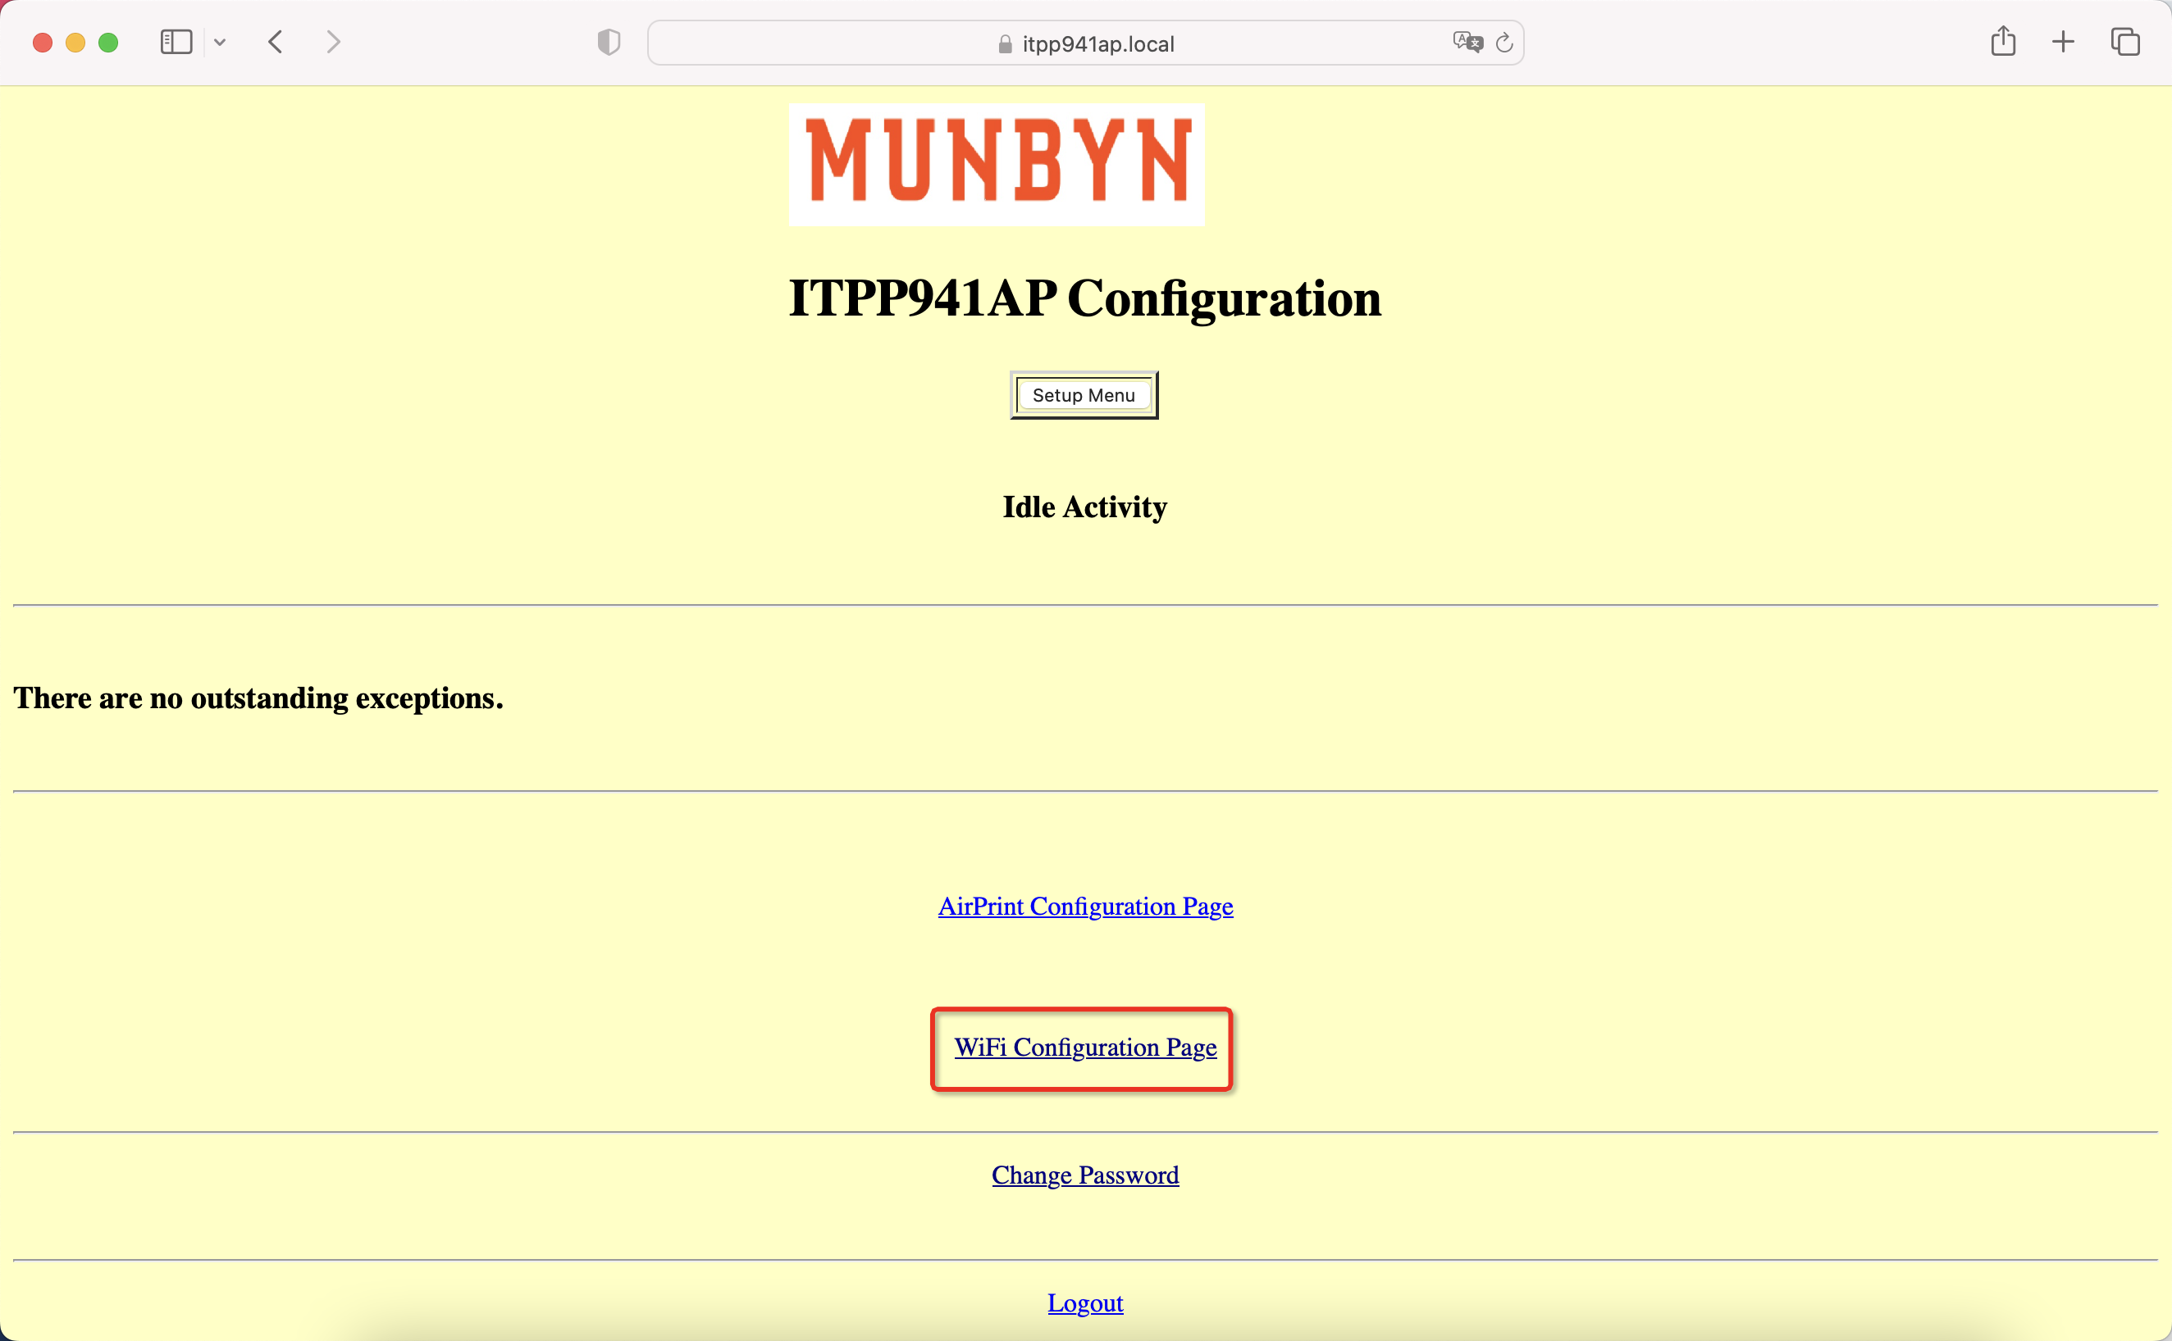
Task: Open the AirPrint Configuration Page link
Action: (x=1085, y=906)
